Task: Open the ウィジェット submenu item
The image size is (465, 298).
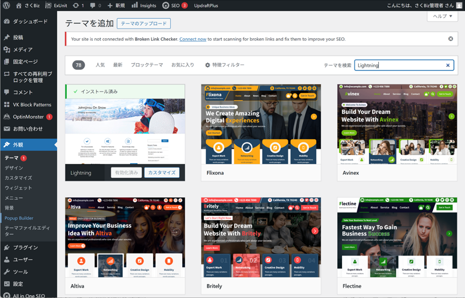Action: pos(18,188)
